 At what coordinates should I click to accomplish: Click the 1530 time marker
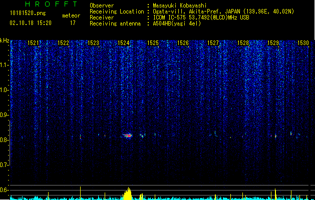(x=303, y=43)
